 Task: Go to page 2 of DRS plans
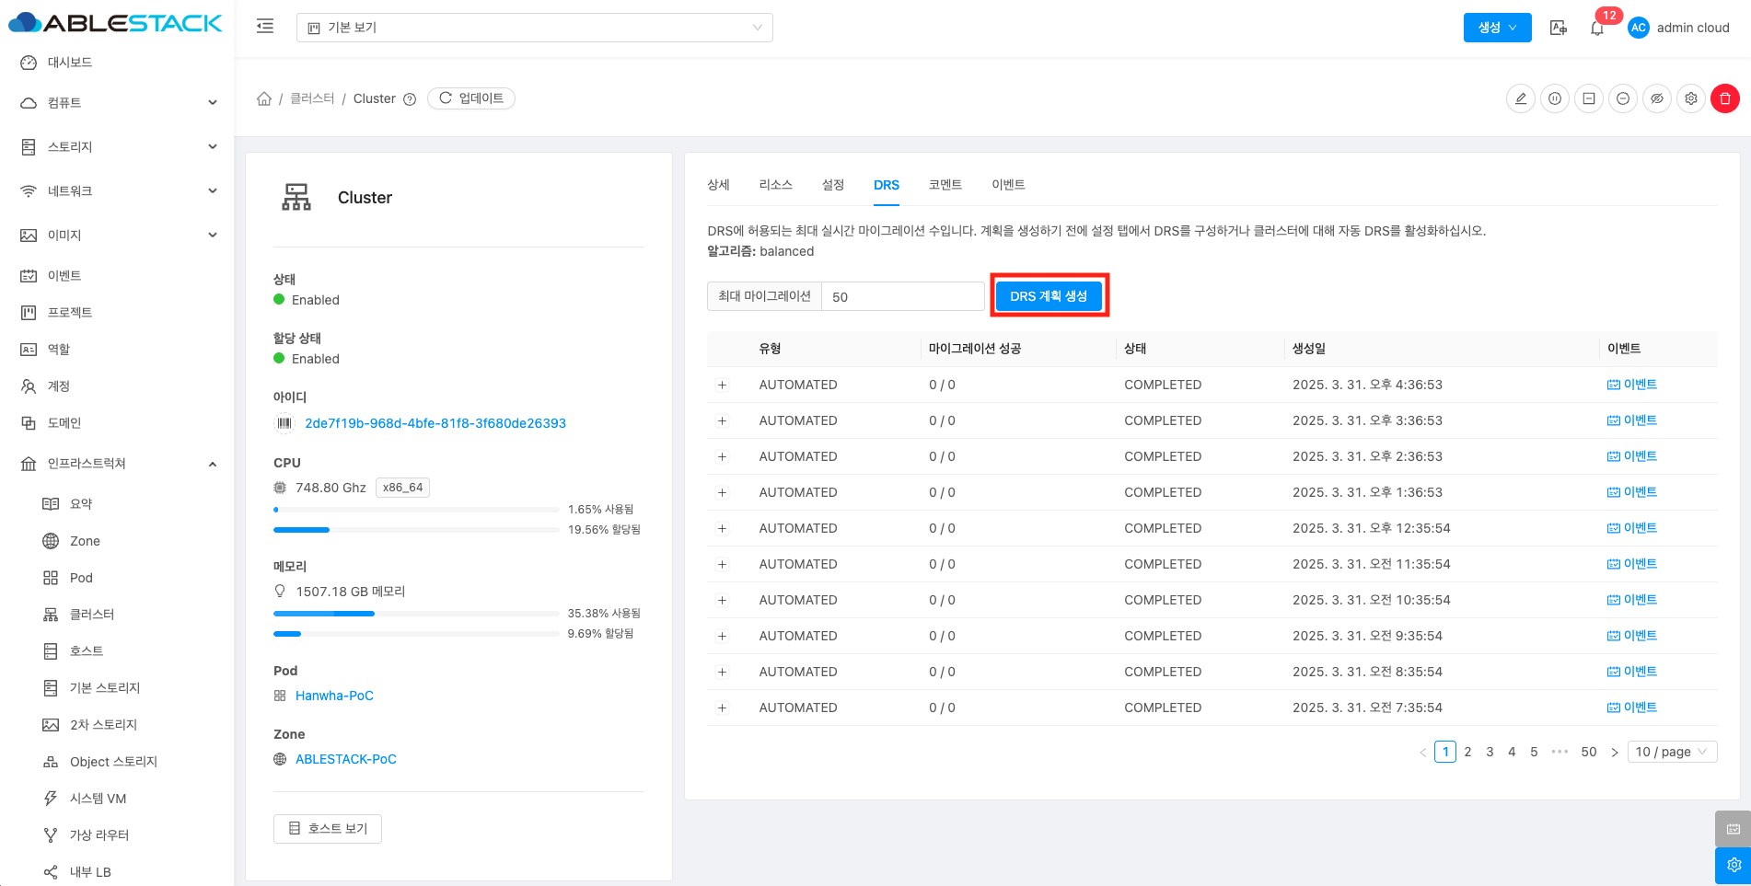coord(1467,752)
